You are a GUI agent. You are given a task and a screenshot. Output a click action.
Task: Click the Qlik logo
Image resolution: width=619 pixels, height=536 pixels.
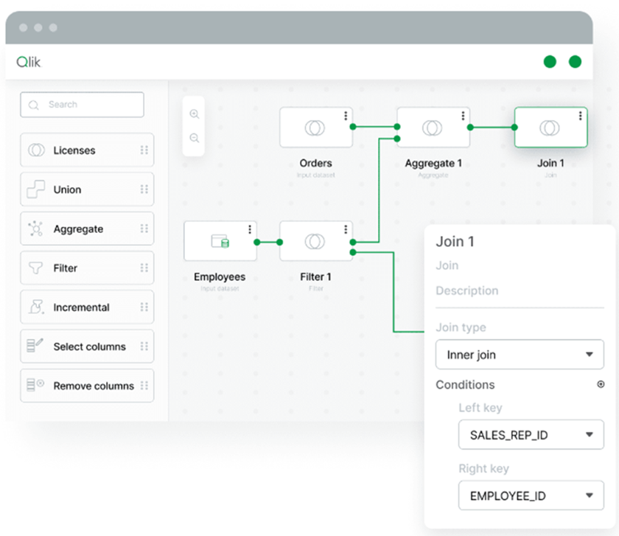tap(29, 63)
